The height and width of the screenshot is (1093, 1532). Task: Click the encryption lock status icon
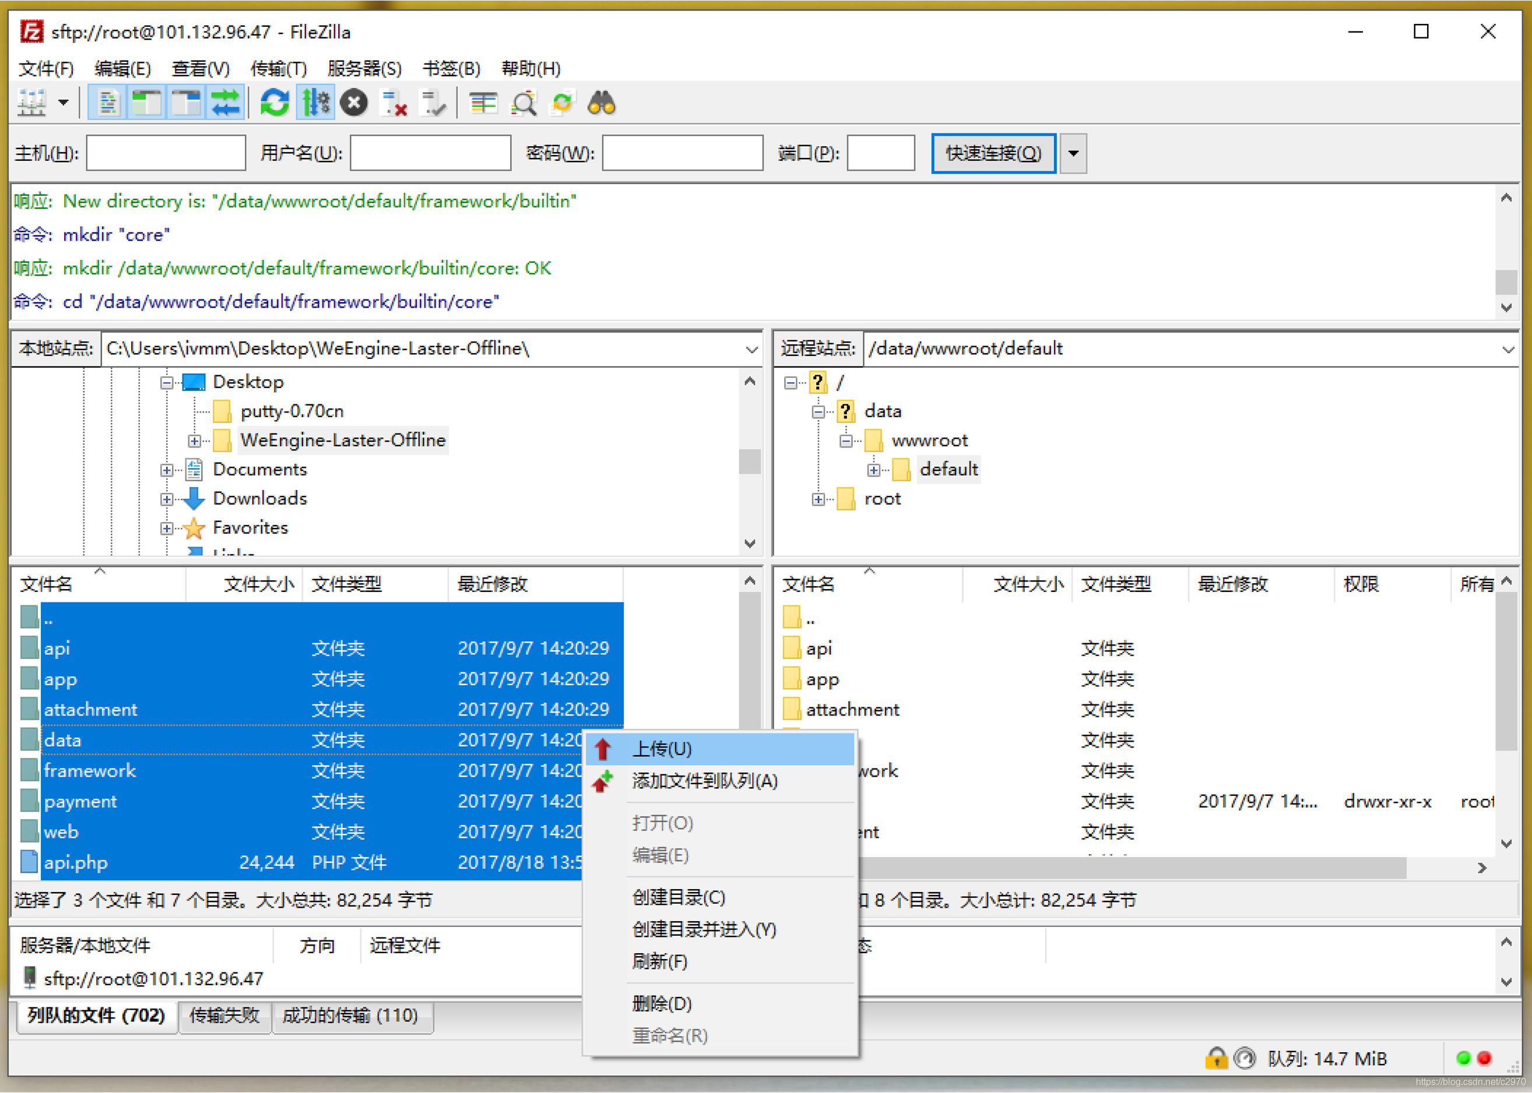[x=1215, y=1058]
